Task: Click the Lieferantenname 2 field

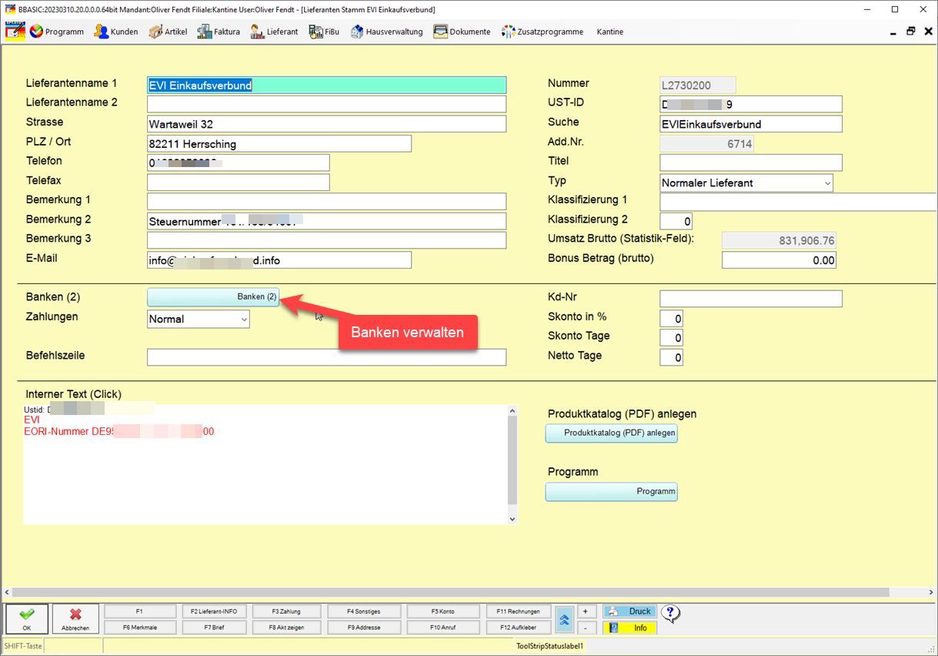Action: (x=327, y=104)
